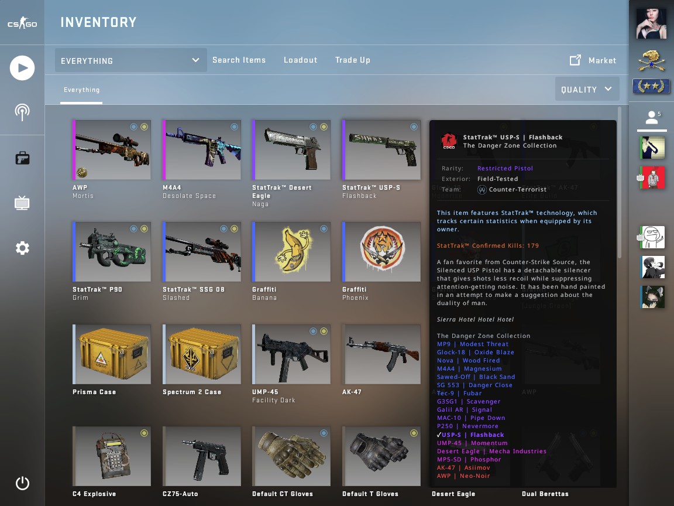The width and height of the screenshot is (674, 506).
Task: Open the friends list person icon
Action: point(652,118)
